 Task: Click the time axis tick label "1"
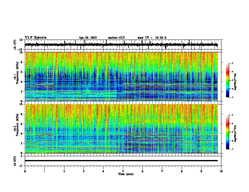click(x=44, y=171)
